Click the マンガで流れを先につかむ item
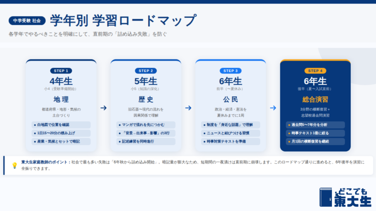The height and width of the screenshot is (211, 376). coord(146,125)
